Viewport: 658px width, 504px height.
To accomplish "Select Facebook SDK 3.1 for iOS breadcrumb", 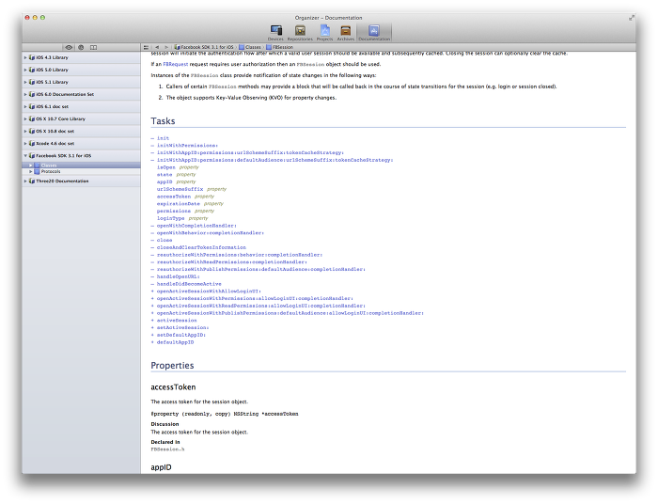I will (x=204, y=47).
